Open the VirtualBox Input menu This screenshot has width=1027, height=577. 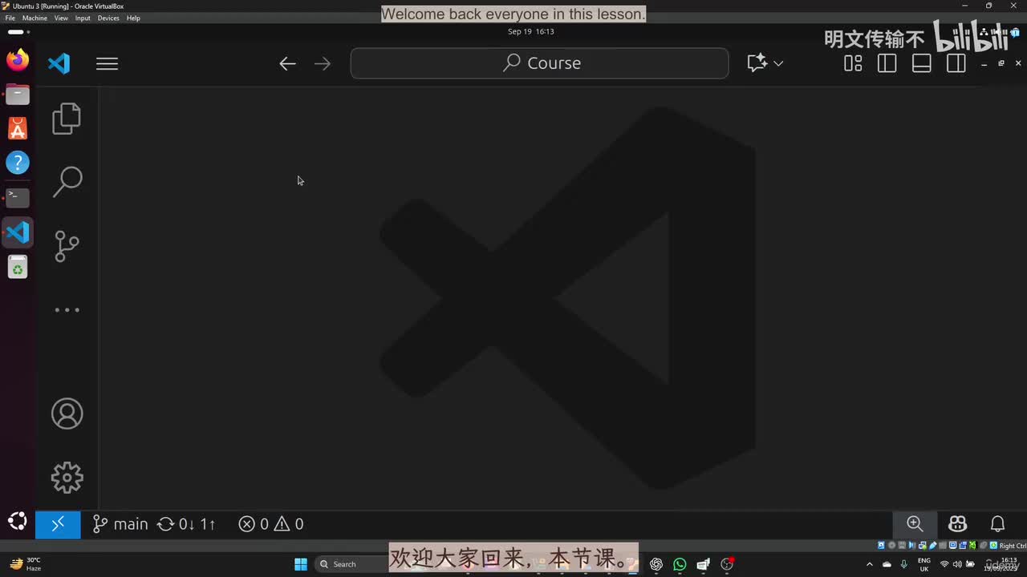click(83, 18)
